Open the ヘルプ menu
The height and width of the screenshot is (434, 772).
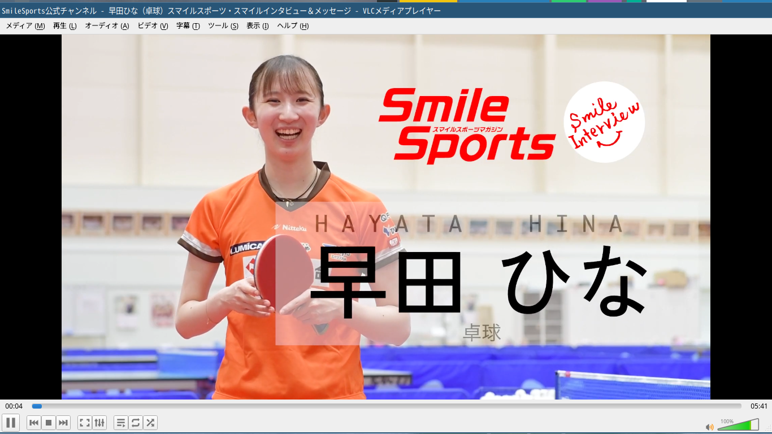(293, 26)
